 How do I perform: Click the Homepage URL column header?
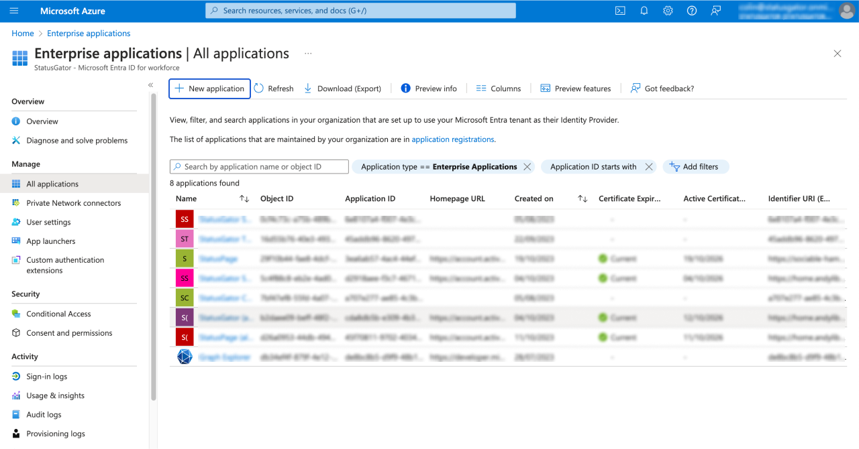click(x=457, y=199)
